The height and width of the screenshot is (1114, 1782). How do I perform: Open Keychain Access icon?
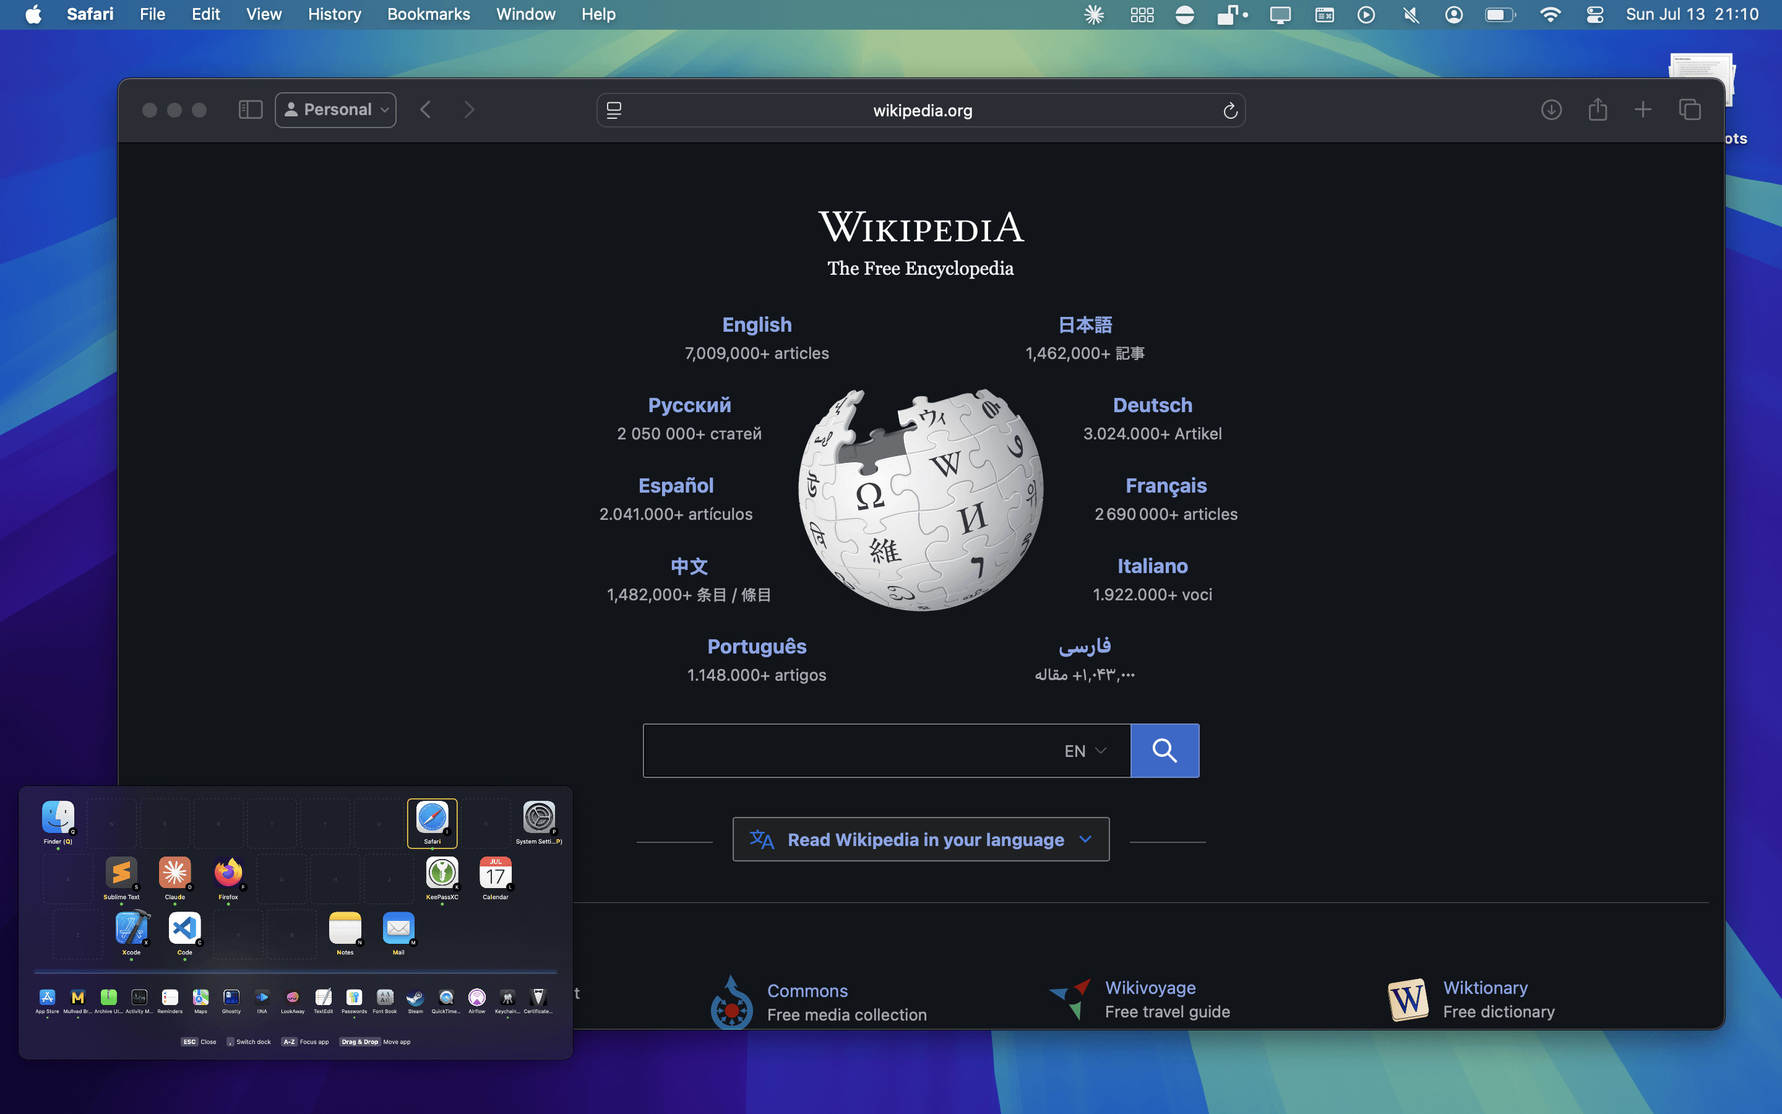click(x=507, y=998)
